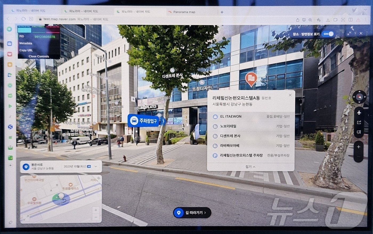Switch to the Panorama map tab
373x234 pixels.
click(x=184, y=12)
